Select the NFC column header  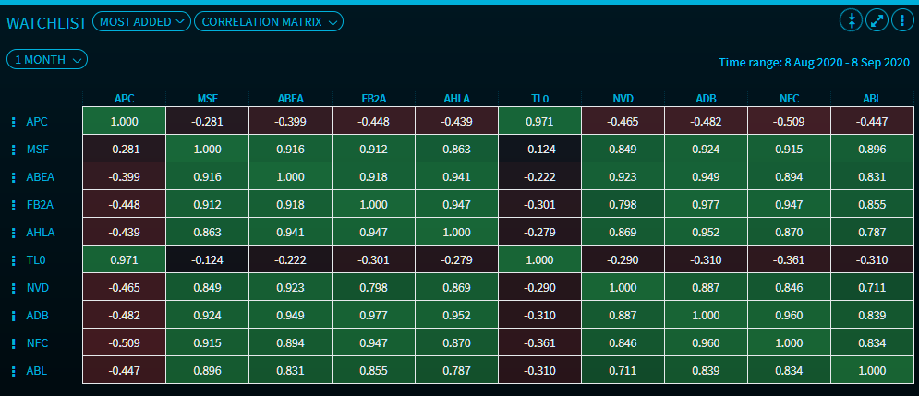tap(789, 98)
